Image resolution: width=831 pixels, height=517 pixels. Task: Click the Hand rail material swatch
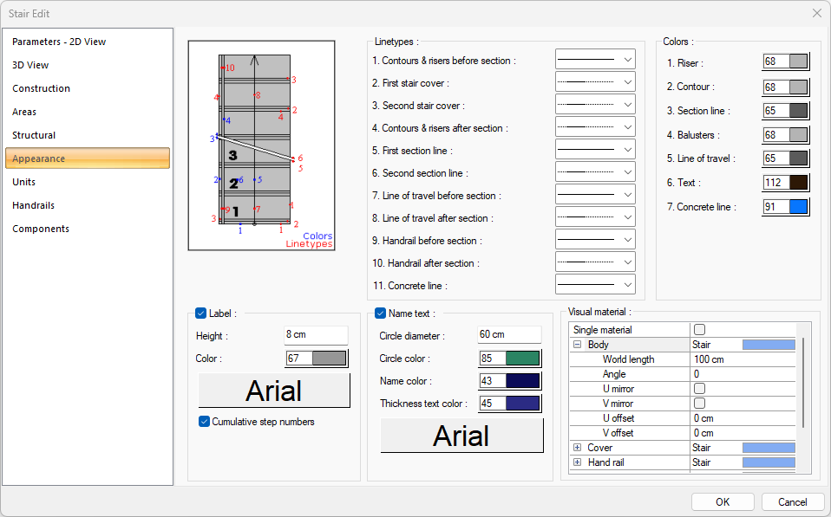tap(769, 462)
